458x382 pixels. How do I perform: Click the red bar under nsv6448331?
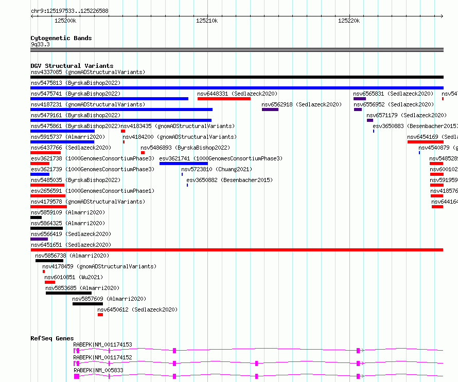point(224,99)
